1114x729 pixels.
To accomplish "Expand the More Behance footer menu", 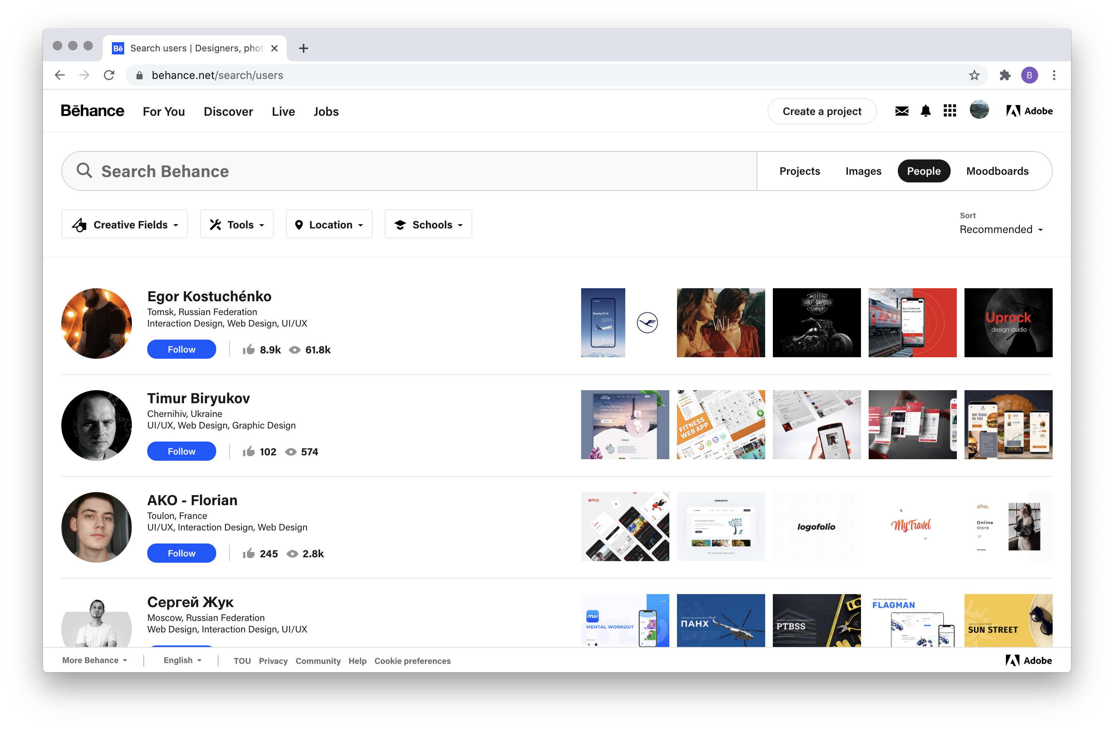I will [x=95, y=660].
